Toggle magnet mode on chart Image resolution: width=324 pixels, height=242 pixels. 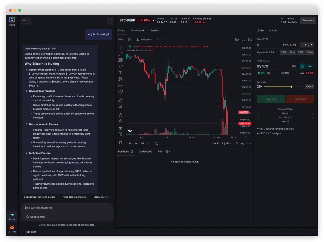tap(120, 115)
